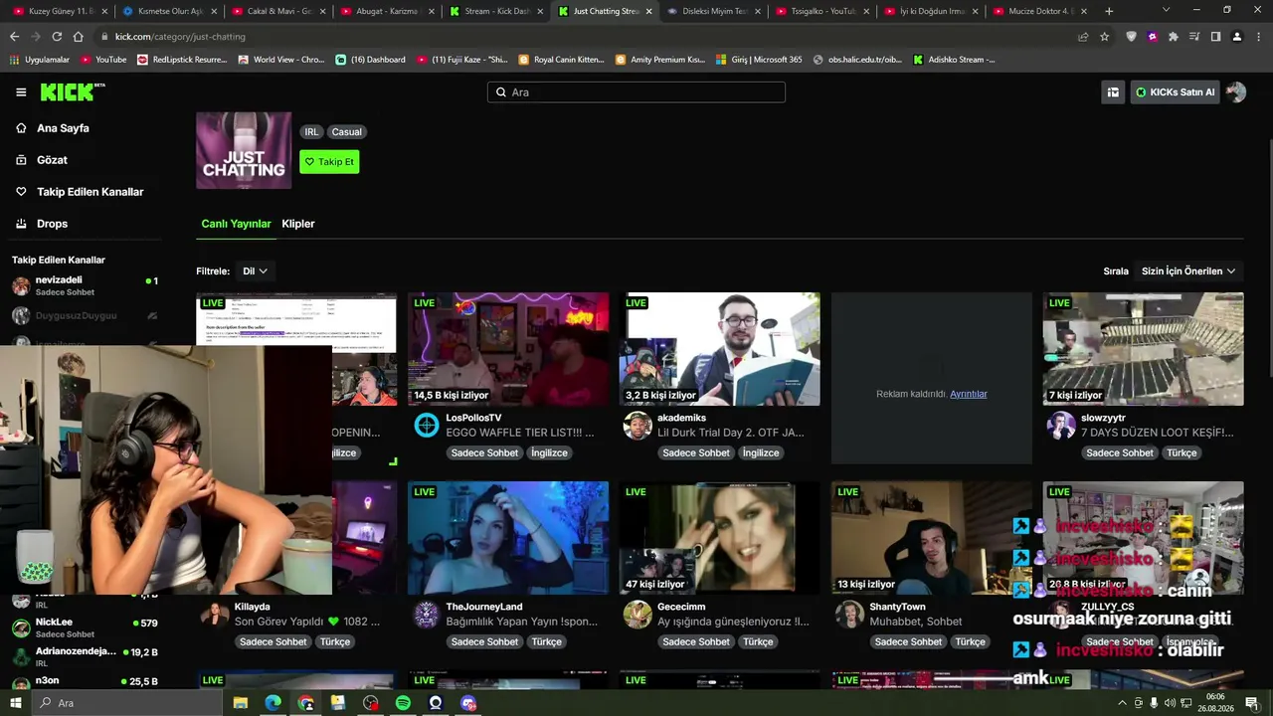Viewport: 1273px width, 716px height.
Task: Click the Killayda channel name
Action: [253, 607]
